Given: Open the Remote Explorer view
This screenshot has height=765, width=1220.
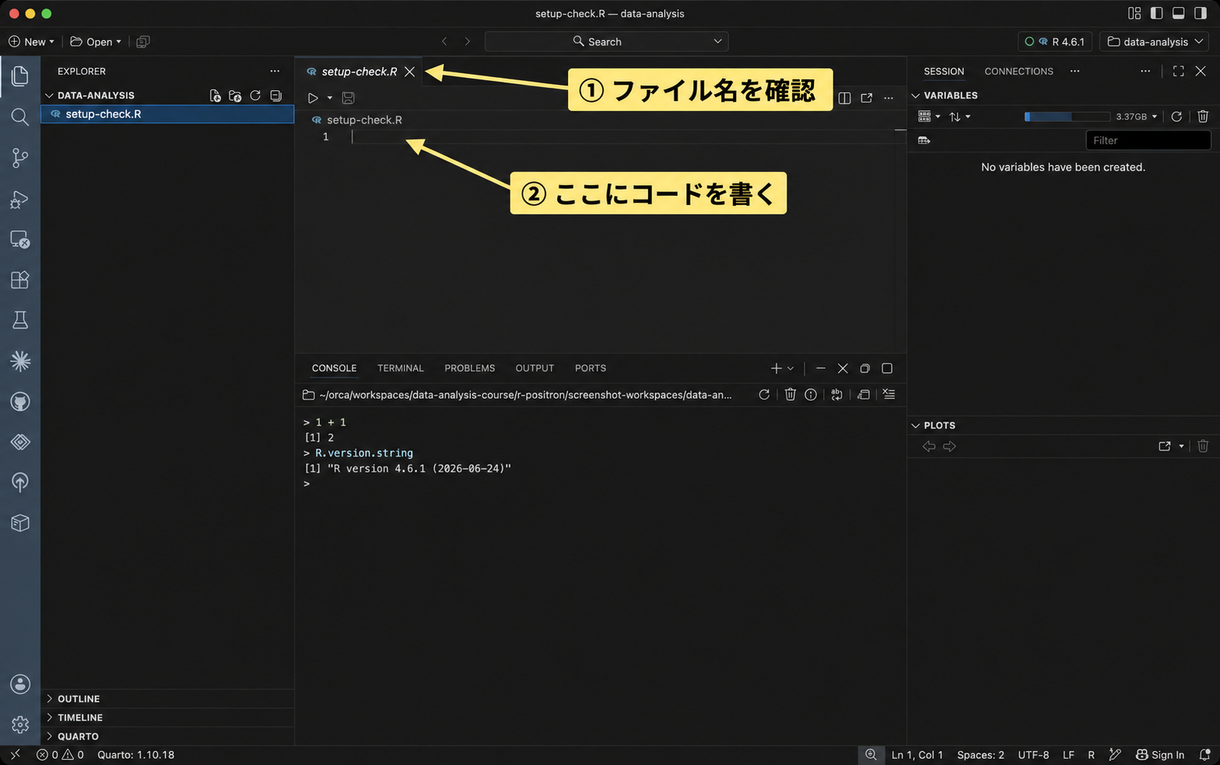Looking at the screenshot, I should pos(20,240).
